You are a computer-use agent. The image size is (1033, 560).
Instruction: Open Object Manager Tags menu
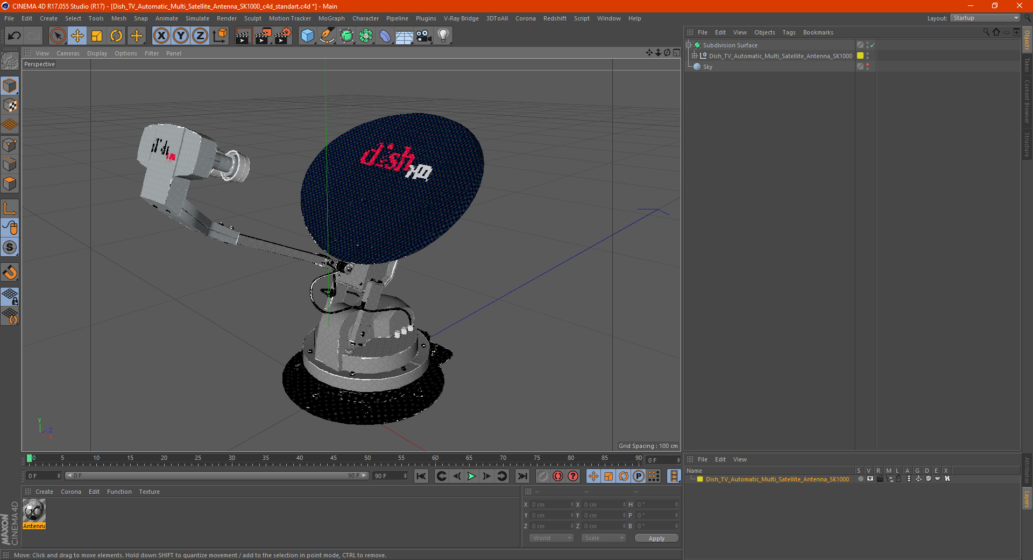[789, 32]
